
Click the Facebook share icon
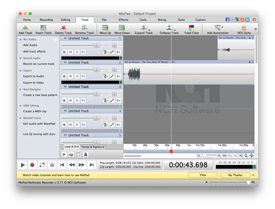click(x=227, y=20)
